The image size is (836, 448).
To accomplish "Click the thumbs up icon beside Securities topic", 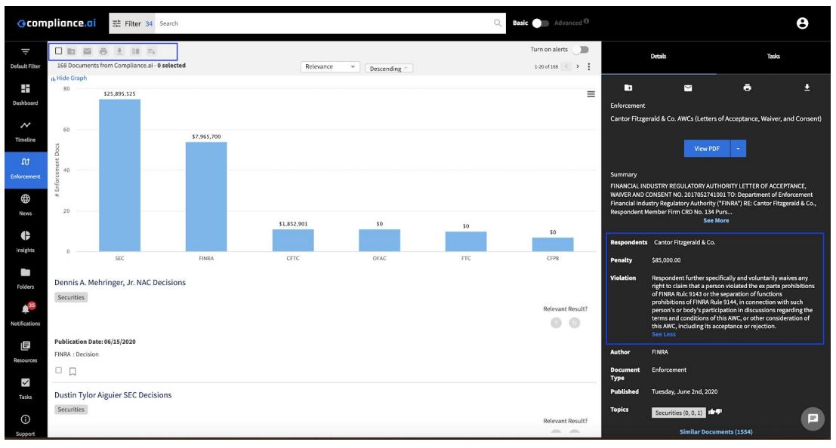I will [x=712, y=412].
